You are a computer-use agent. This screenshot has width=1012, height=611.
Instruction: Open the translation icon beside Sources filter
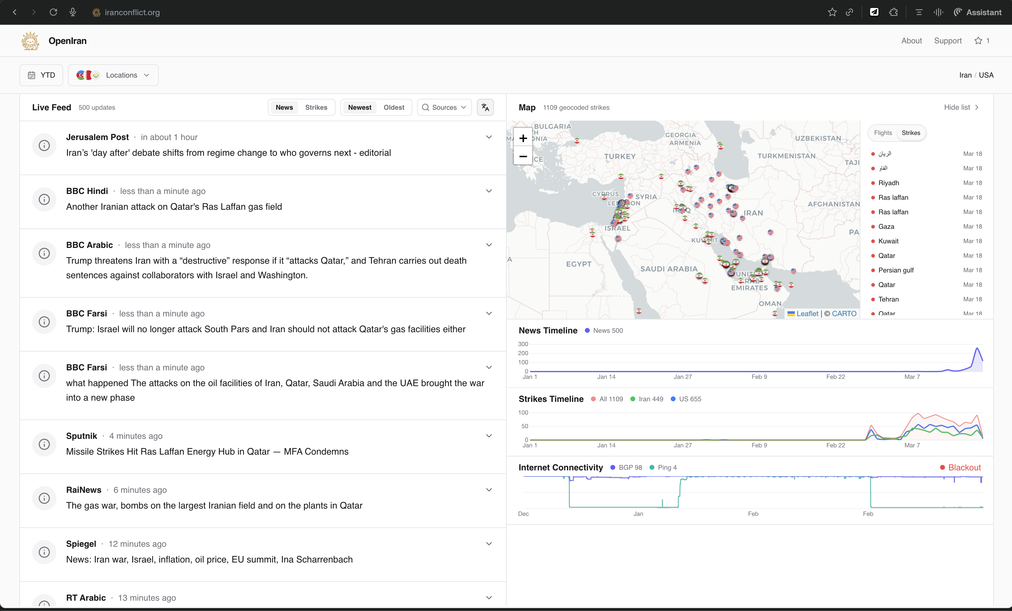[485, 107]
